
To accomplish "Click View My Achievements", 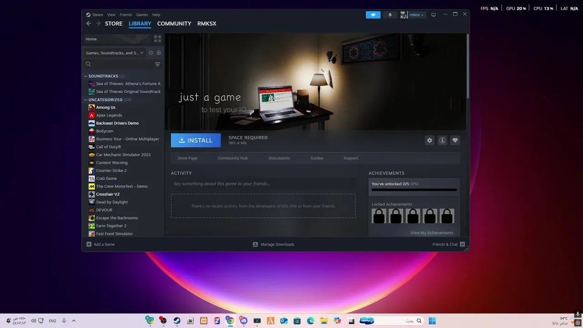I will click(432, 233).
